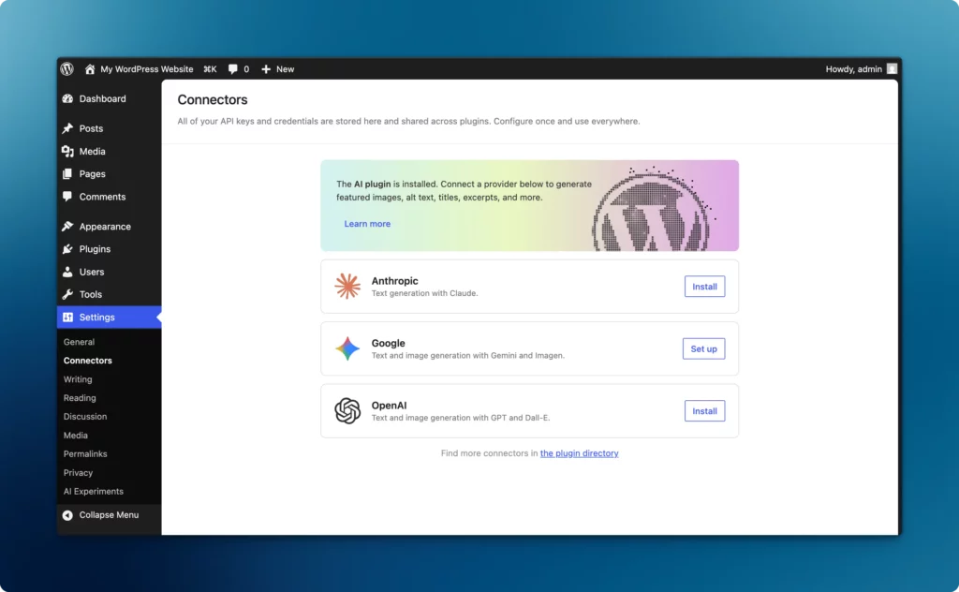Open Privacy settings submenu
The width and height of the screenshot is (959, 592).
(x=79, y=473)
